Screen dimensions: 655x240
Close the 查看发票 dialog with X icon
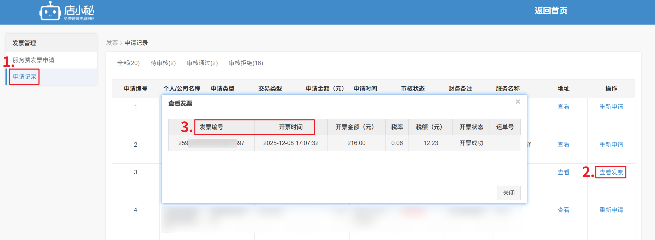(x=518, y=102)
